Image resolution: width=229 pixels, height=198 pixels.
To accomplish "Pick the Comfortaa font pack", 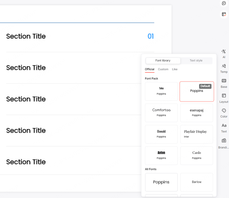I will pyautogui.click(x=161, y=113).
